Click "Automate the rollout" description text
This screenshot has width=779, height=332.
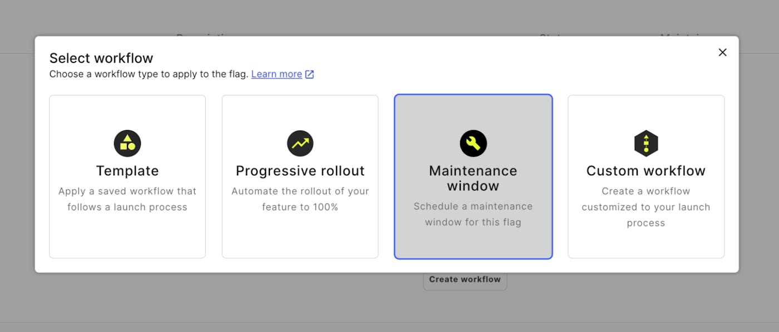tap(300, 199)
